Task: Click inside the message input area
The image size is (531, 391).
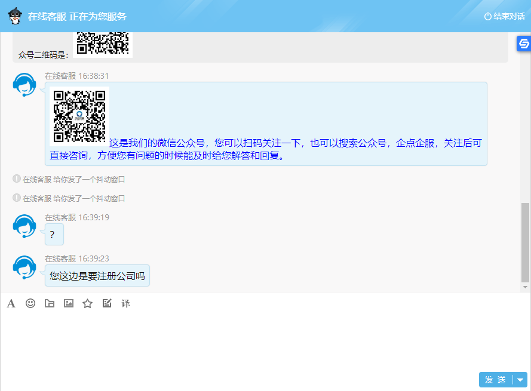Action: point(263,340)
